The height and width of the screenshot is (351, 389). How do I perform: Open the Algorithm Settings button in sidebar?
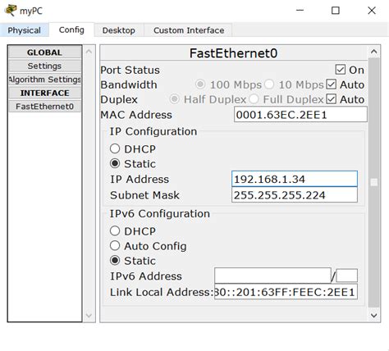tap(45, 80)
